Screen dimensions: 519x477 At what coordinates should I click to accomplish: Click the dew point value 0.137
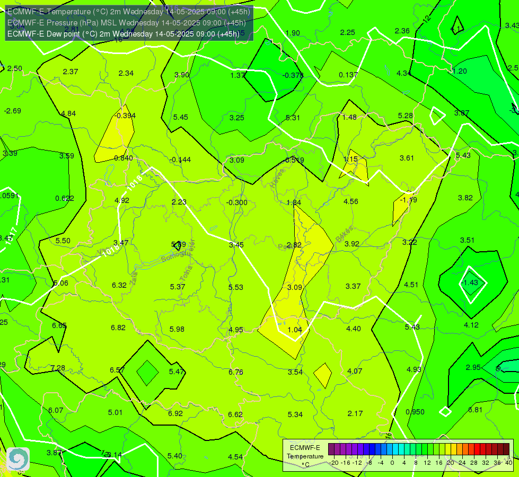(x=348, y=75)
